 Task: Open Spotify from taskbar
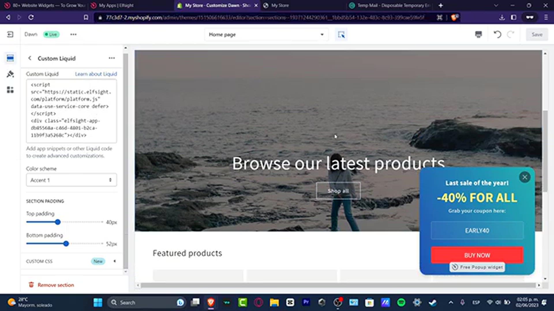pos(401,302)
